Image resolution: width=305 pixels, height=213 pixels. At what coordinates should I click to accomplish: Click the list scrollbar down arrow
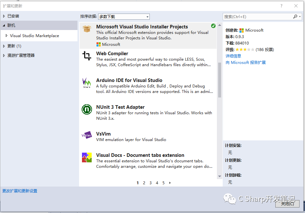coord(219,177)
